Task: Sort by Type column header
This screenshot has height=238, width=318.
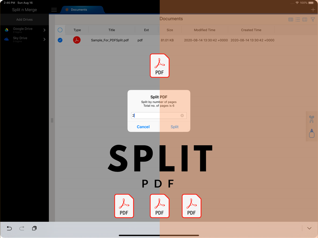Action: coord(77,30)
